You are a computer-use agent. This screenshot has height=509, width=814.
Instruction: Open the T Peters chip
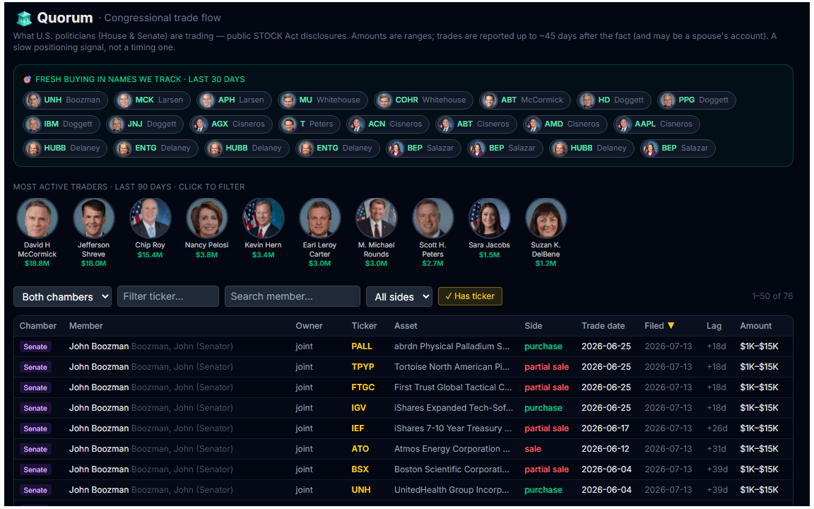(309, 124)
